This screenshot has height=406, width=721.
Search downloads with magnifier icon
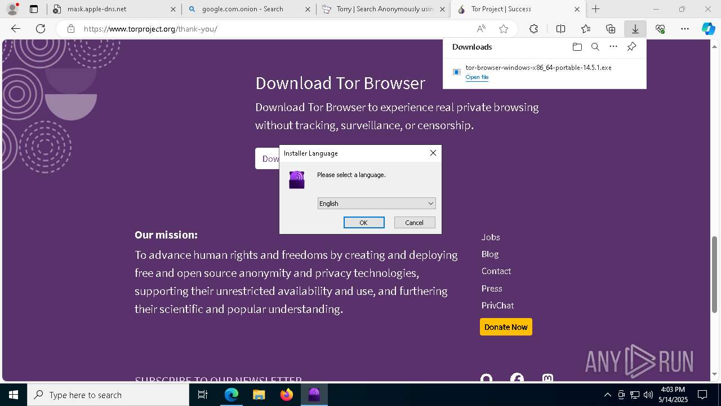[595, 47]
